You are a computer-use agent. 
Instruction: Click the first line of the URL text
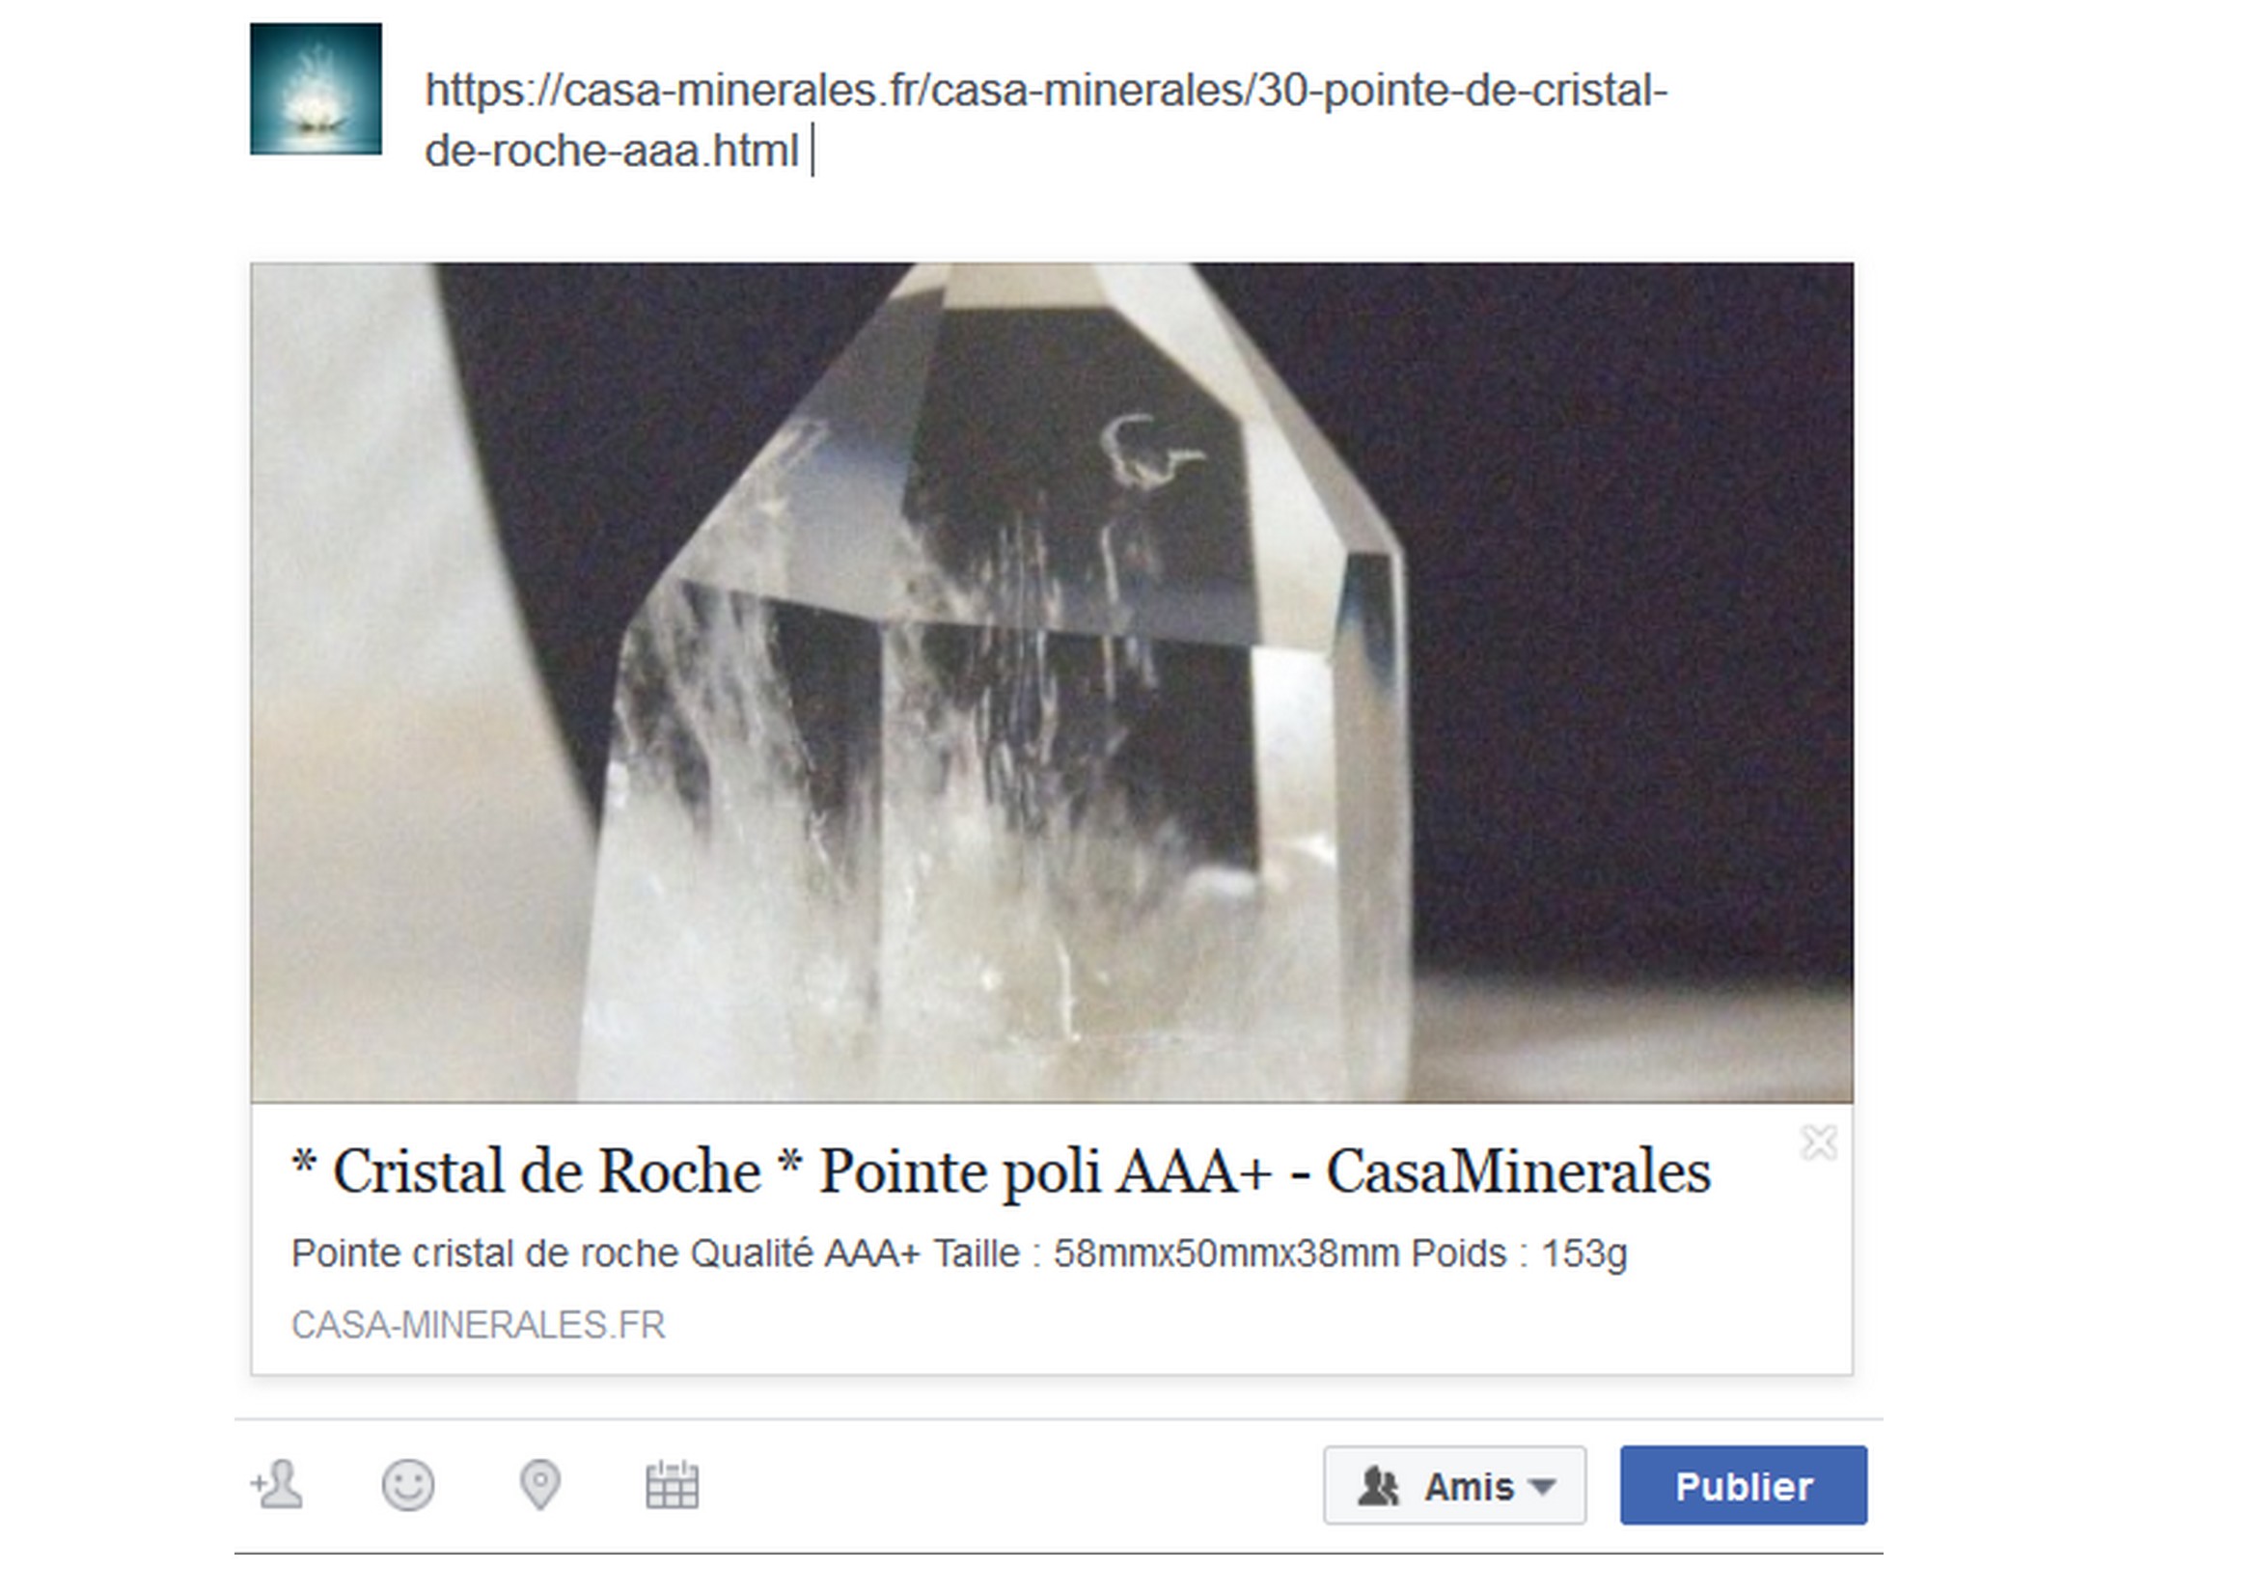click(1046, 91)
